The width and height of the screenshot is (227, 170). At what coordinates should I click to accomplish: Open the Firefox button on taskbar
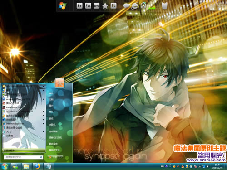pyautogui.click(x=37, y=166)
